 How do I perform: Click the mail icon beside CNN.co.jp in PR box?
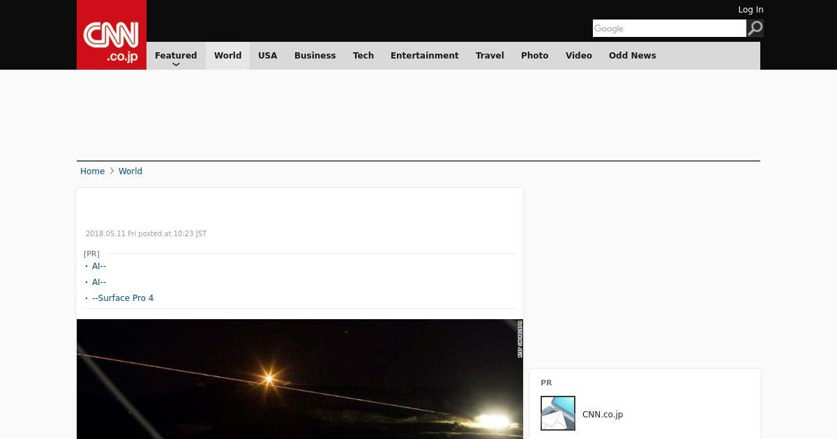tap(558, 413)
